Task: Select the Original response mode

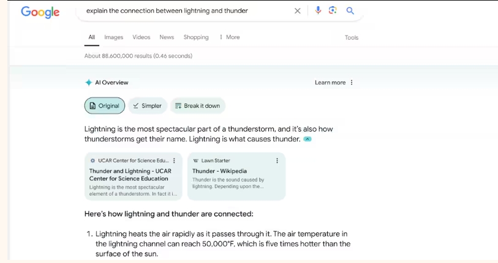Action: pyautogui.click(x=105, y=106)
